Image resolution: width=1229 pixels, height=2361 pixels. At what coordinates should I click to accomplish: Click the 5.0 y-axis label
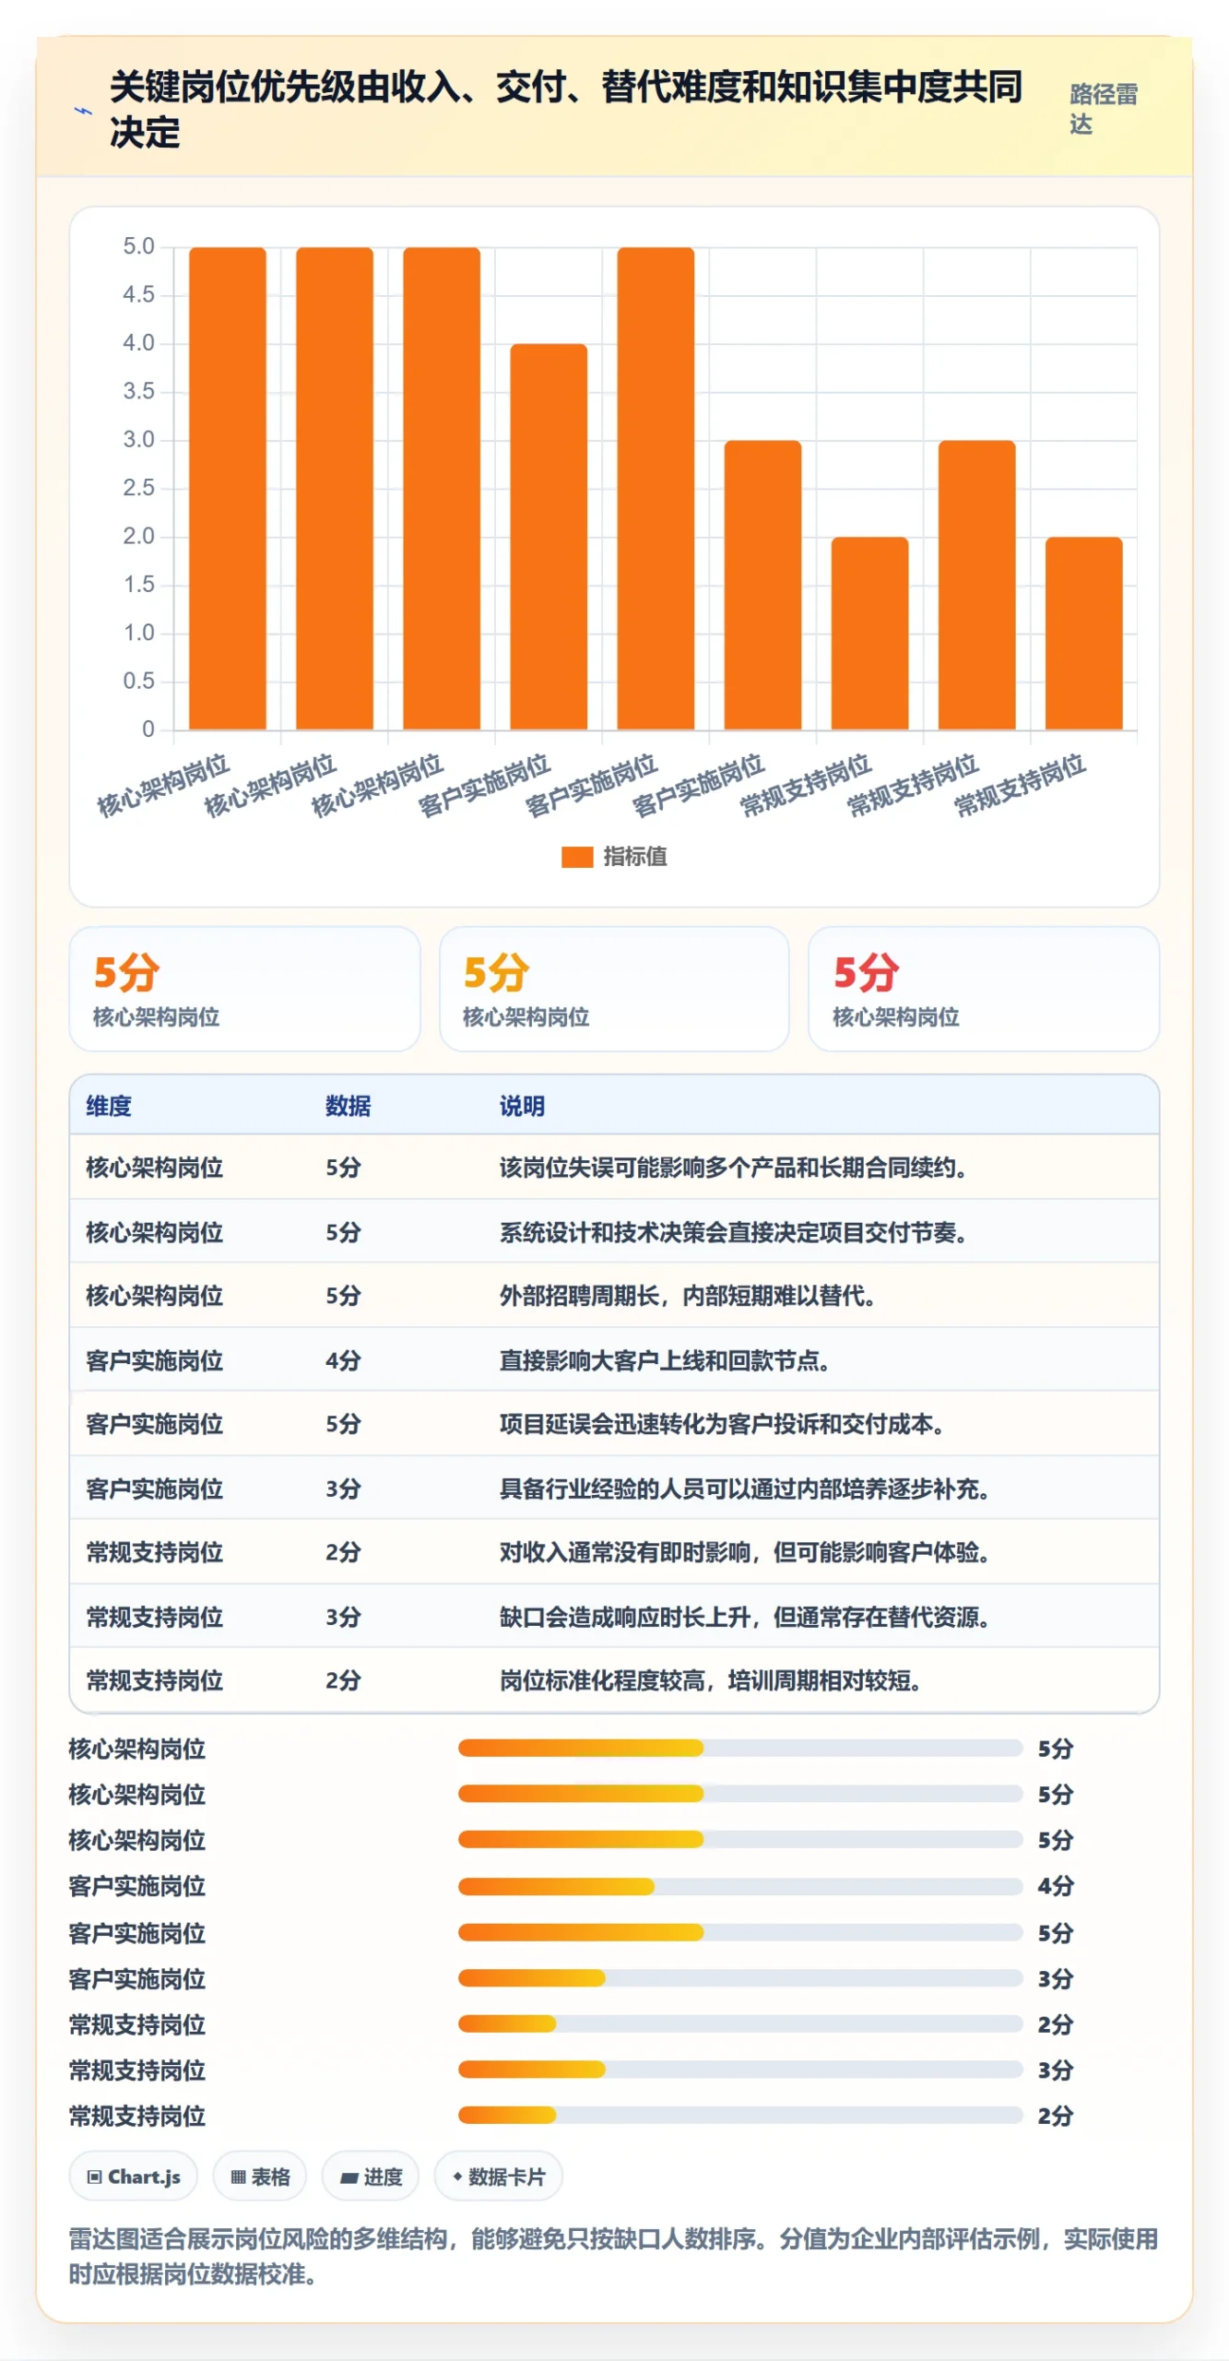(x=138, y=246)
